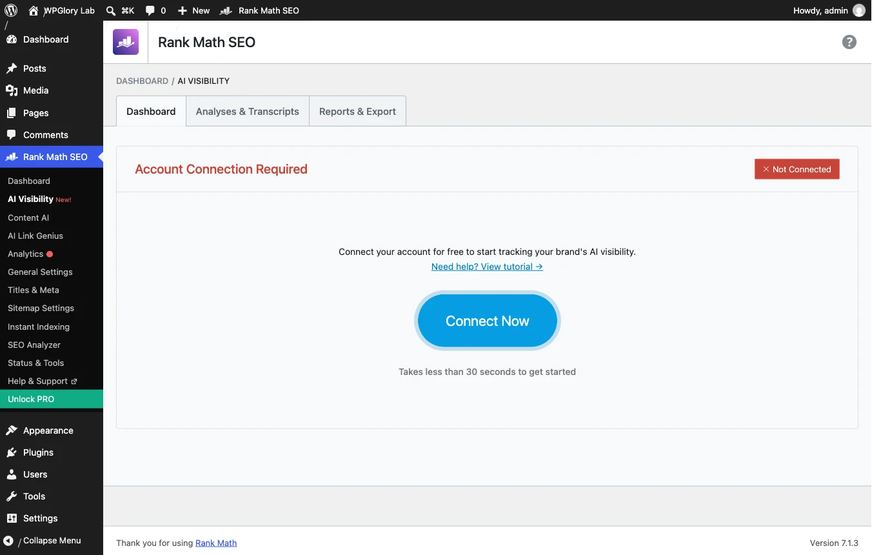The height and width of the screenshot is (555, 881).
Task: Click the Comments bubble icon in sidebar
Action: [x=12, y=135]
